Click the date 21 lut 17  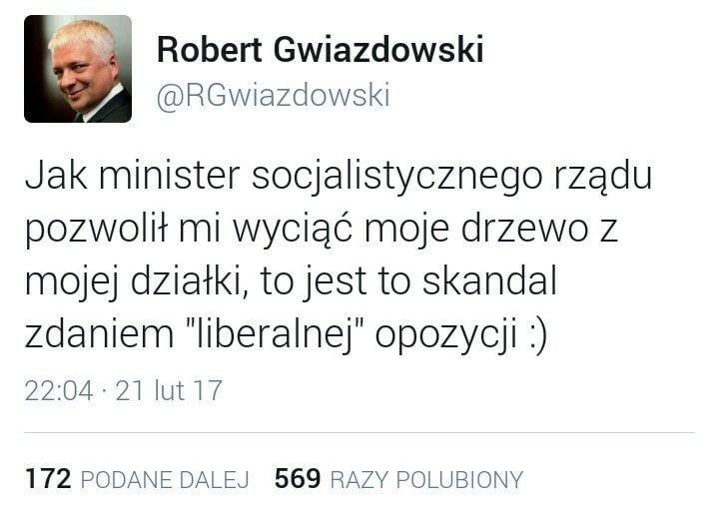tap(169, 390)
